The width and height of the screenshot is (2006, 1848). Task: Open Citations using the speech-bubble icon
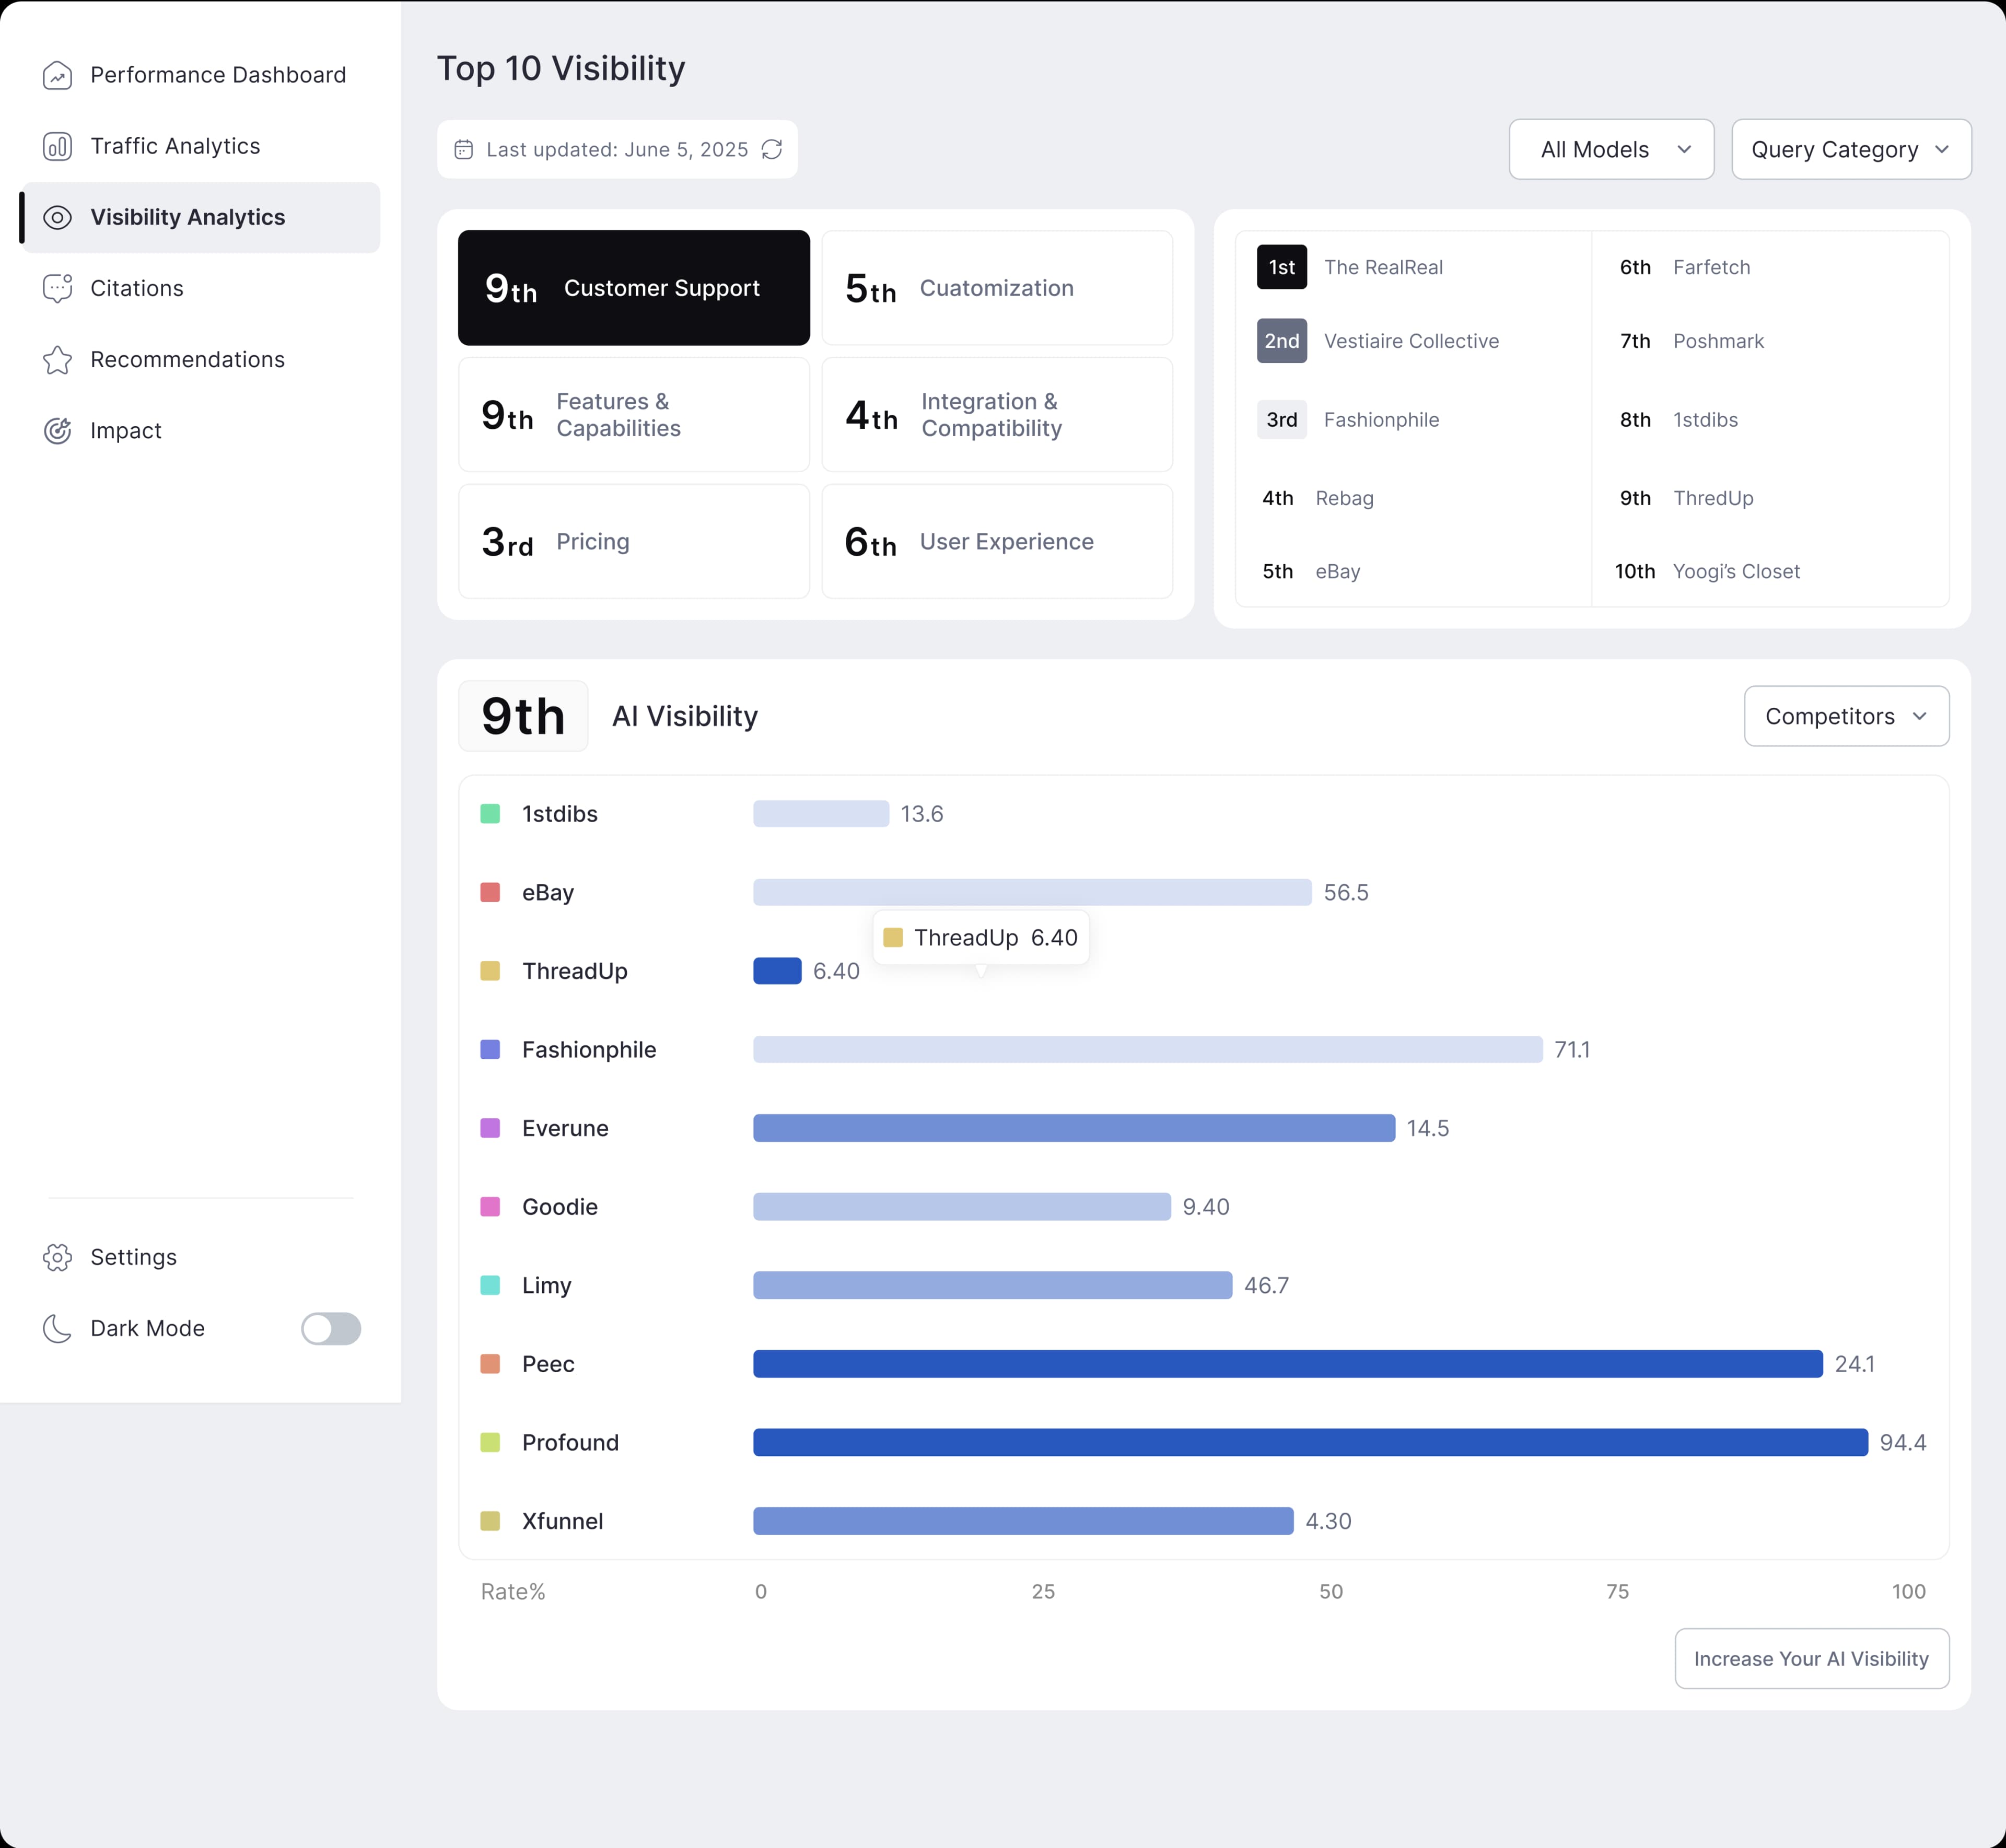click(x=57, y=288)
